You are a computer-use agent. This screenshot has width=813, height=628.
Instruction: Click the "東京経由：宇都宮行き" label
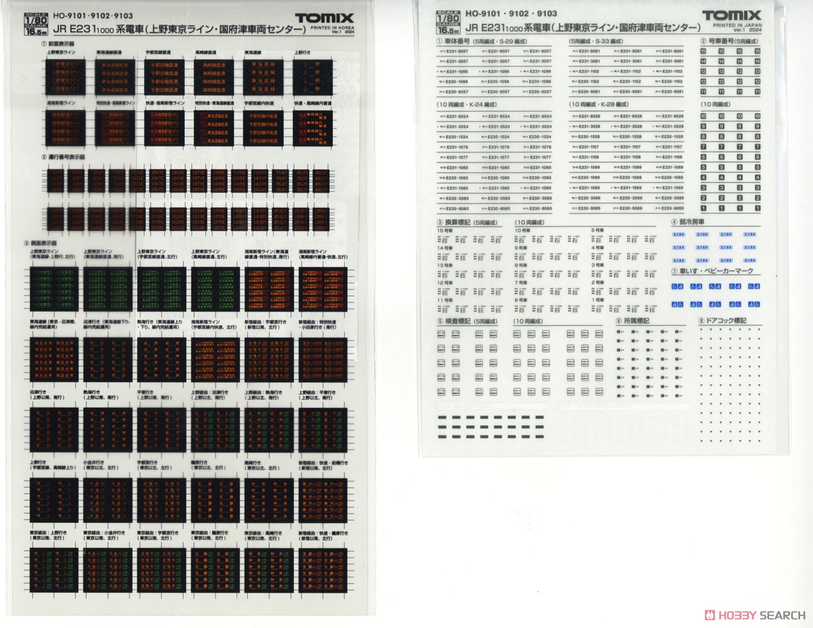(159, 532)
